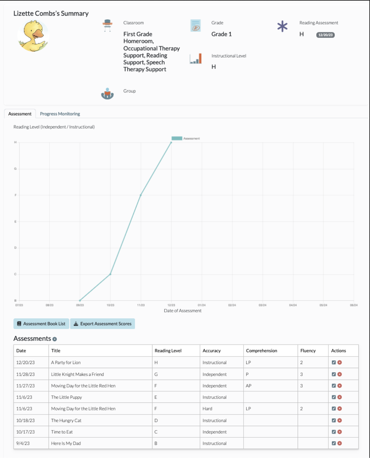Delete the Time to Eat assessment

340,432
